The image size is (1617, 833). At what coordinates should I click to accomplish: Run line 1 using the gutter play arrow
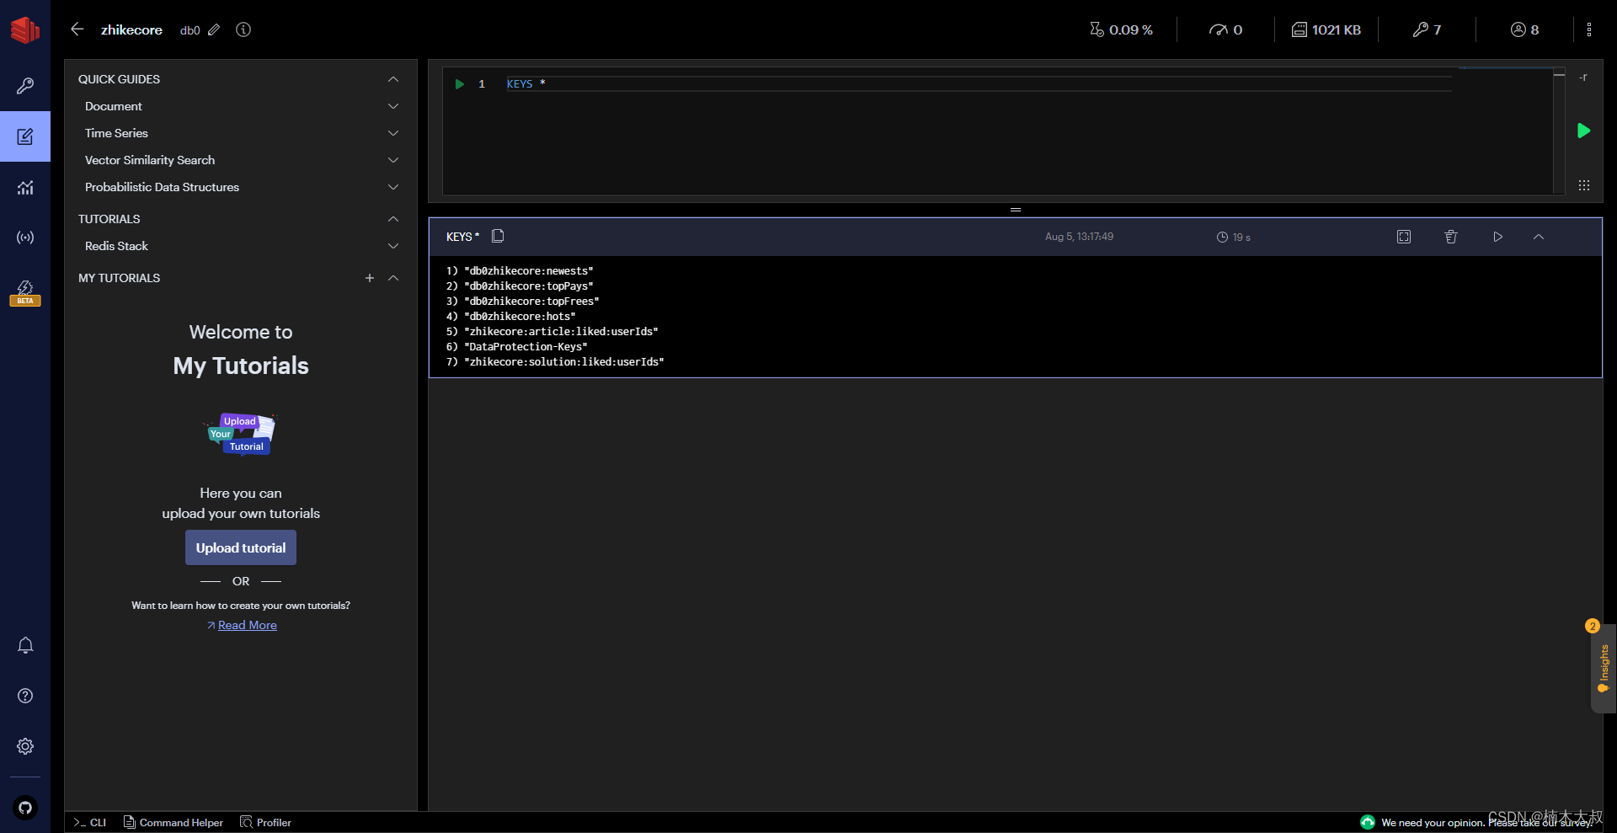coord(460,84)
